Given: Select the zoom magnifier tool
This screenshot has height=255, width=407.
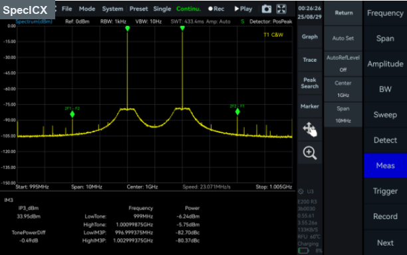Looking at the screenshot, I should pyautogui.click(x=310, y=153).
